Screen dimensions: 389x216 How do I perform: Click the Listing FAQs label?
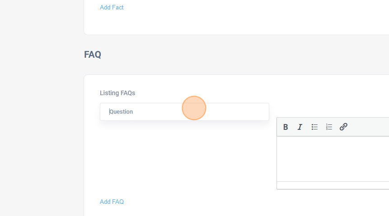point(117,93)
